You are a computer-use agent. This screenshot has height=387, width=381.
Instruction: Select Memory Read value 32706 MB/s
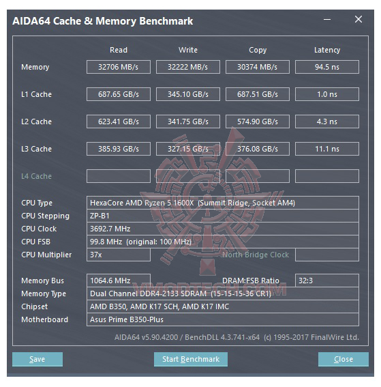119,67
